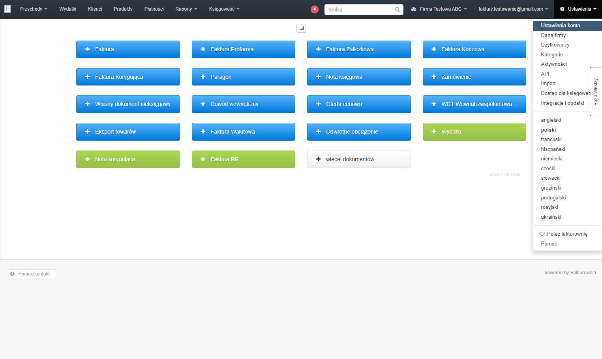602x359 pixels.
Task: Open the Klienci navigation item
Action: click(x=95, y=9)
